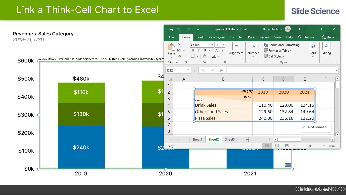The image size is (346, 195).
Task: Click the DG account avatar
Action: pos(288,29)
